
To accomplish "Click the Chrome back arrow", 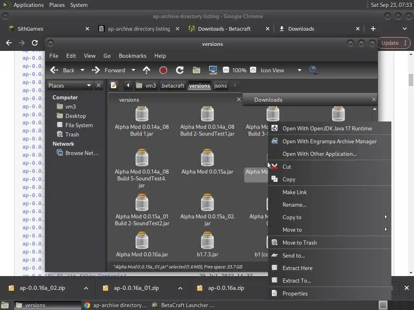I will (x=9, y=43).
